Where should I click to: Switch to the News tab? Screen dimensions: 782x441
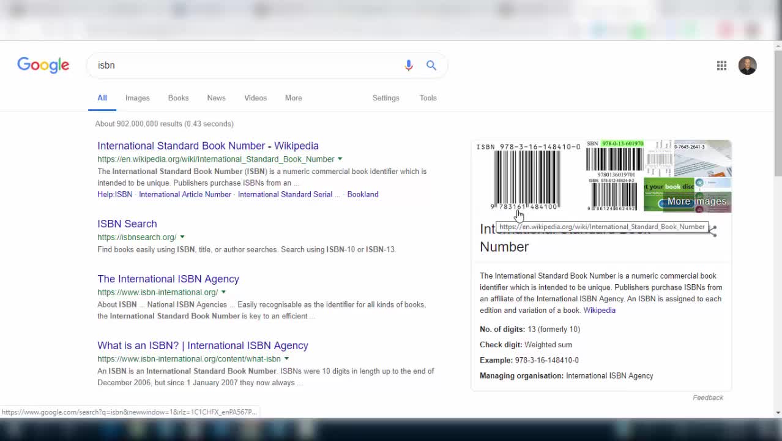click(x=216, y=98)
